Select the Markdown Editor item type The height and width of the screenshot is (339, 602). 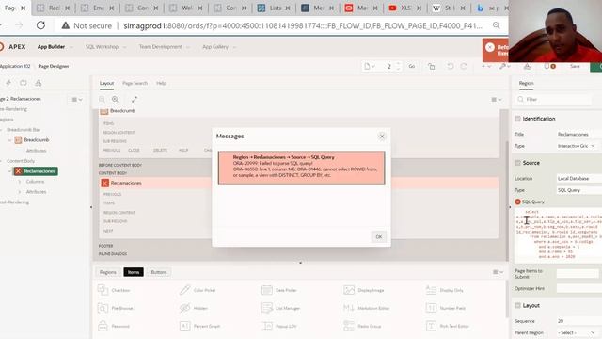367,308
